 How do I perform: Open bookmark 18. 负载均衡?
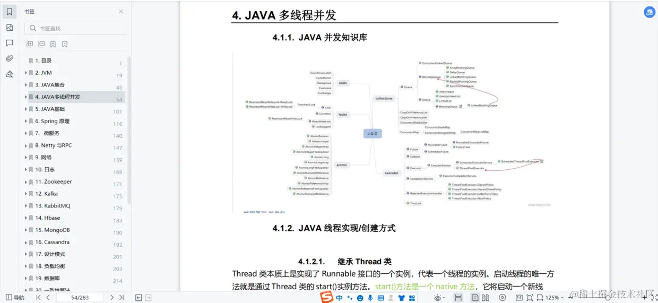(50, 266)
